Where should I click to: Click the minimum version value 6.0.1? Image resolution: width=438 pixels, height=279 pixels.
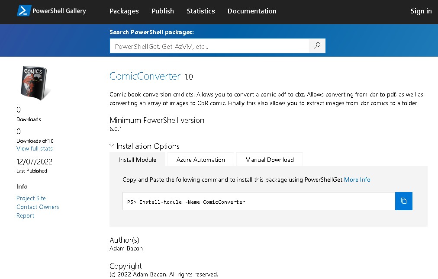[116, 129]
